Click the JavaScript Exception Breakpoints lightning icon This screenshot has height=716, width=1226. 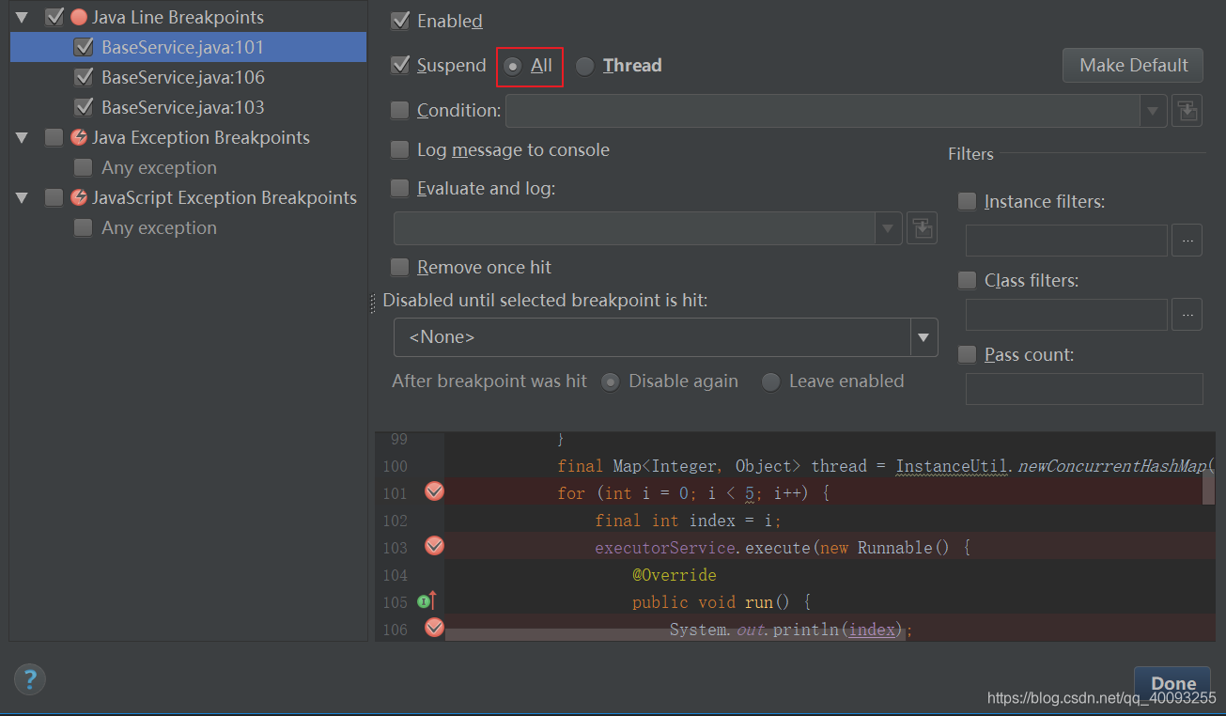click(x=79, y=197)
